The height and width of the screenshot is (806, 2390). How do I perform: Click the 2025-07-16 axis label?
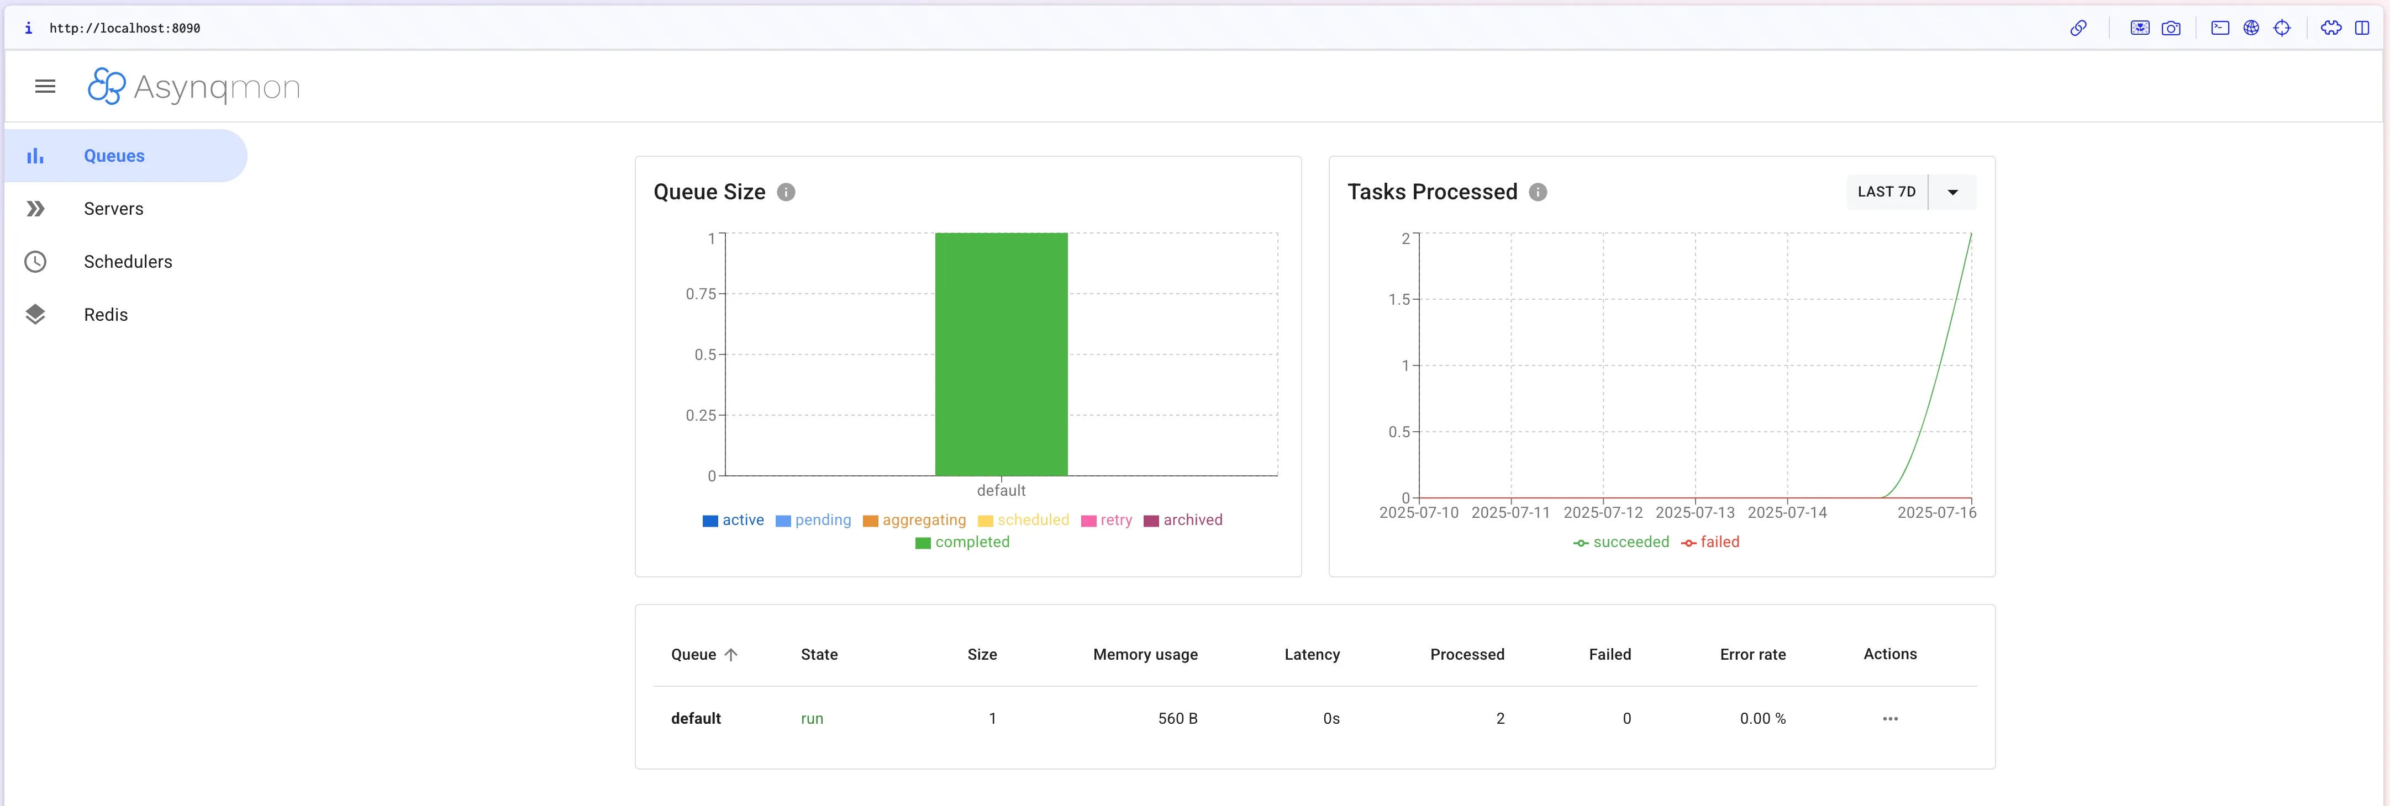click(x=1936, y=513)
